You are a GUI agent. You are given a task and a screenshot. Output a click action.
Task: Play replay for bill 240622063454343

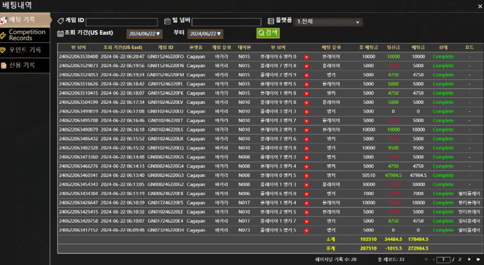pyautogui.click(x=307, y=185)
